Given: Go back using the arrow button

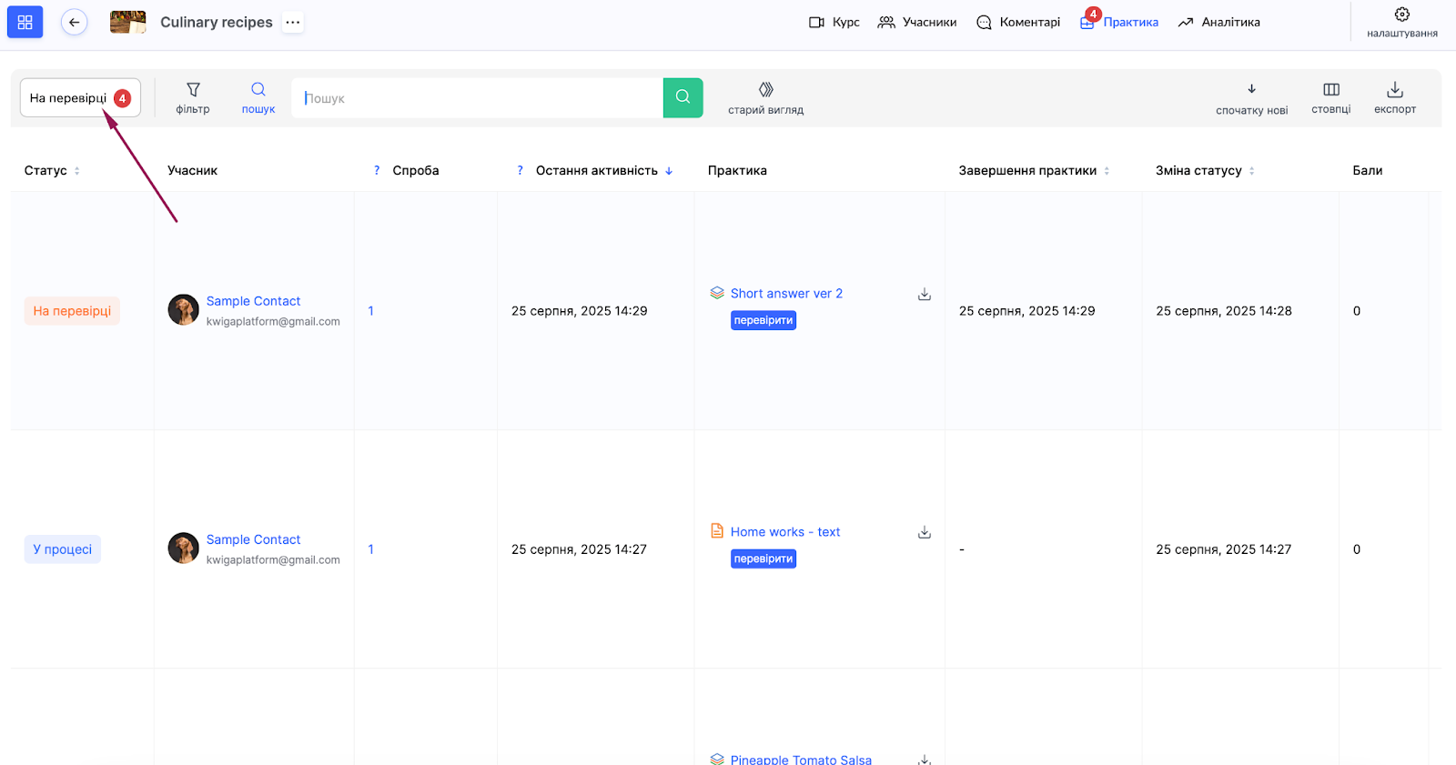Looking at the screenshot, I should [x=75, y=23].
